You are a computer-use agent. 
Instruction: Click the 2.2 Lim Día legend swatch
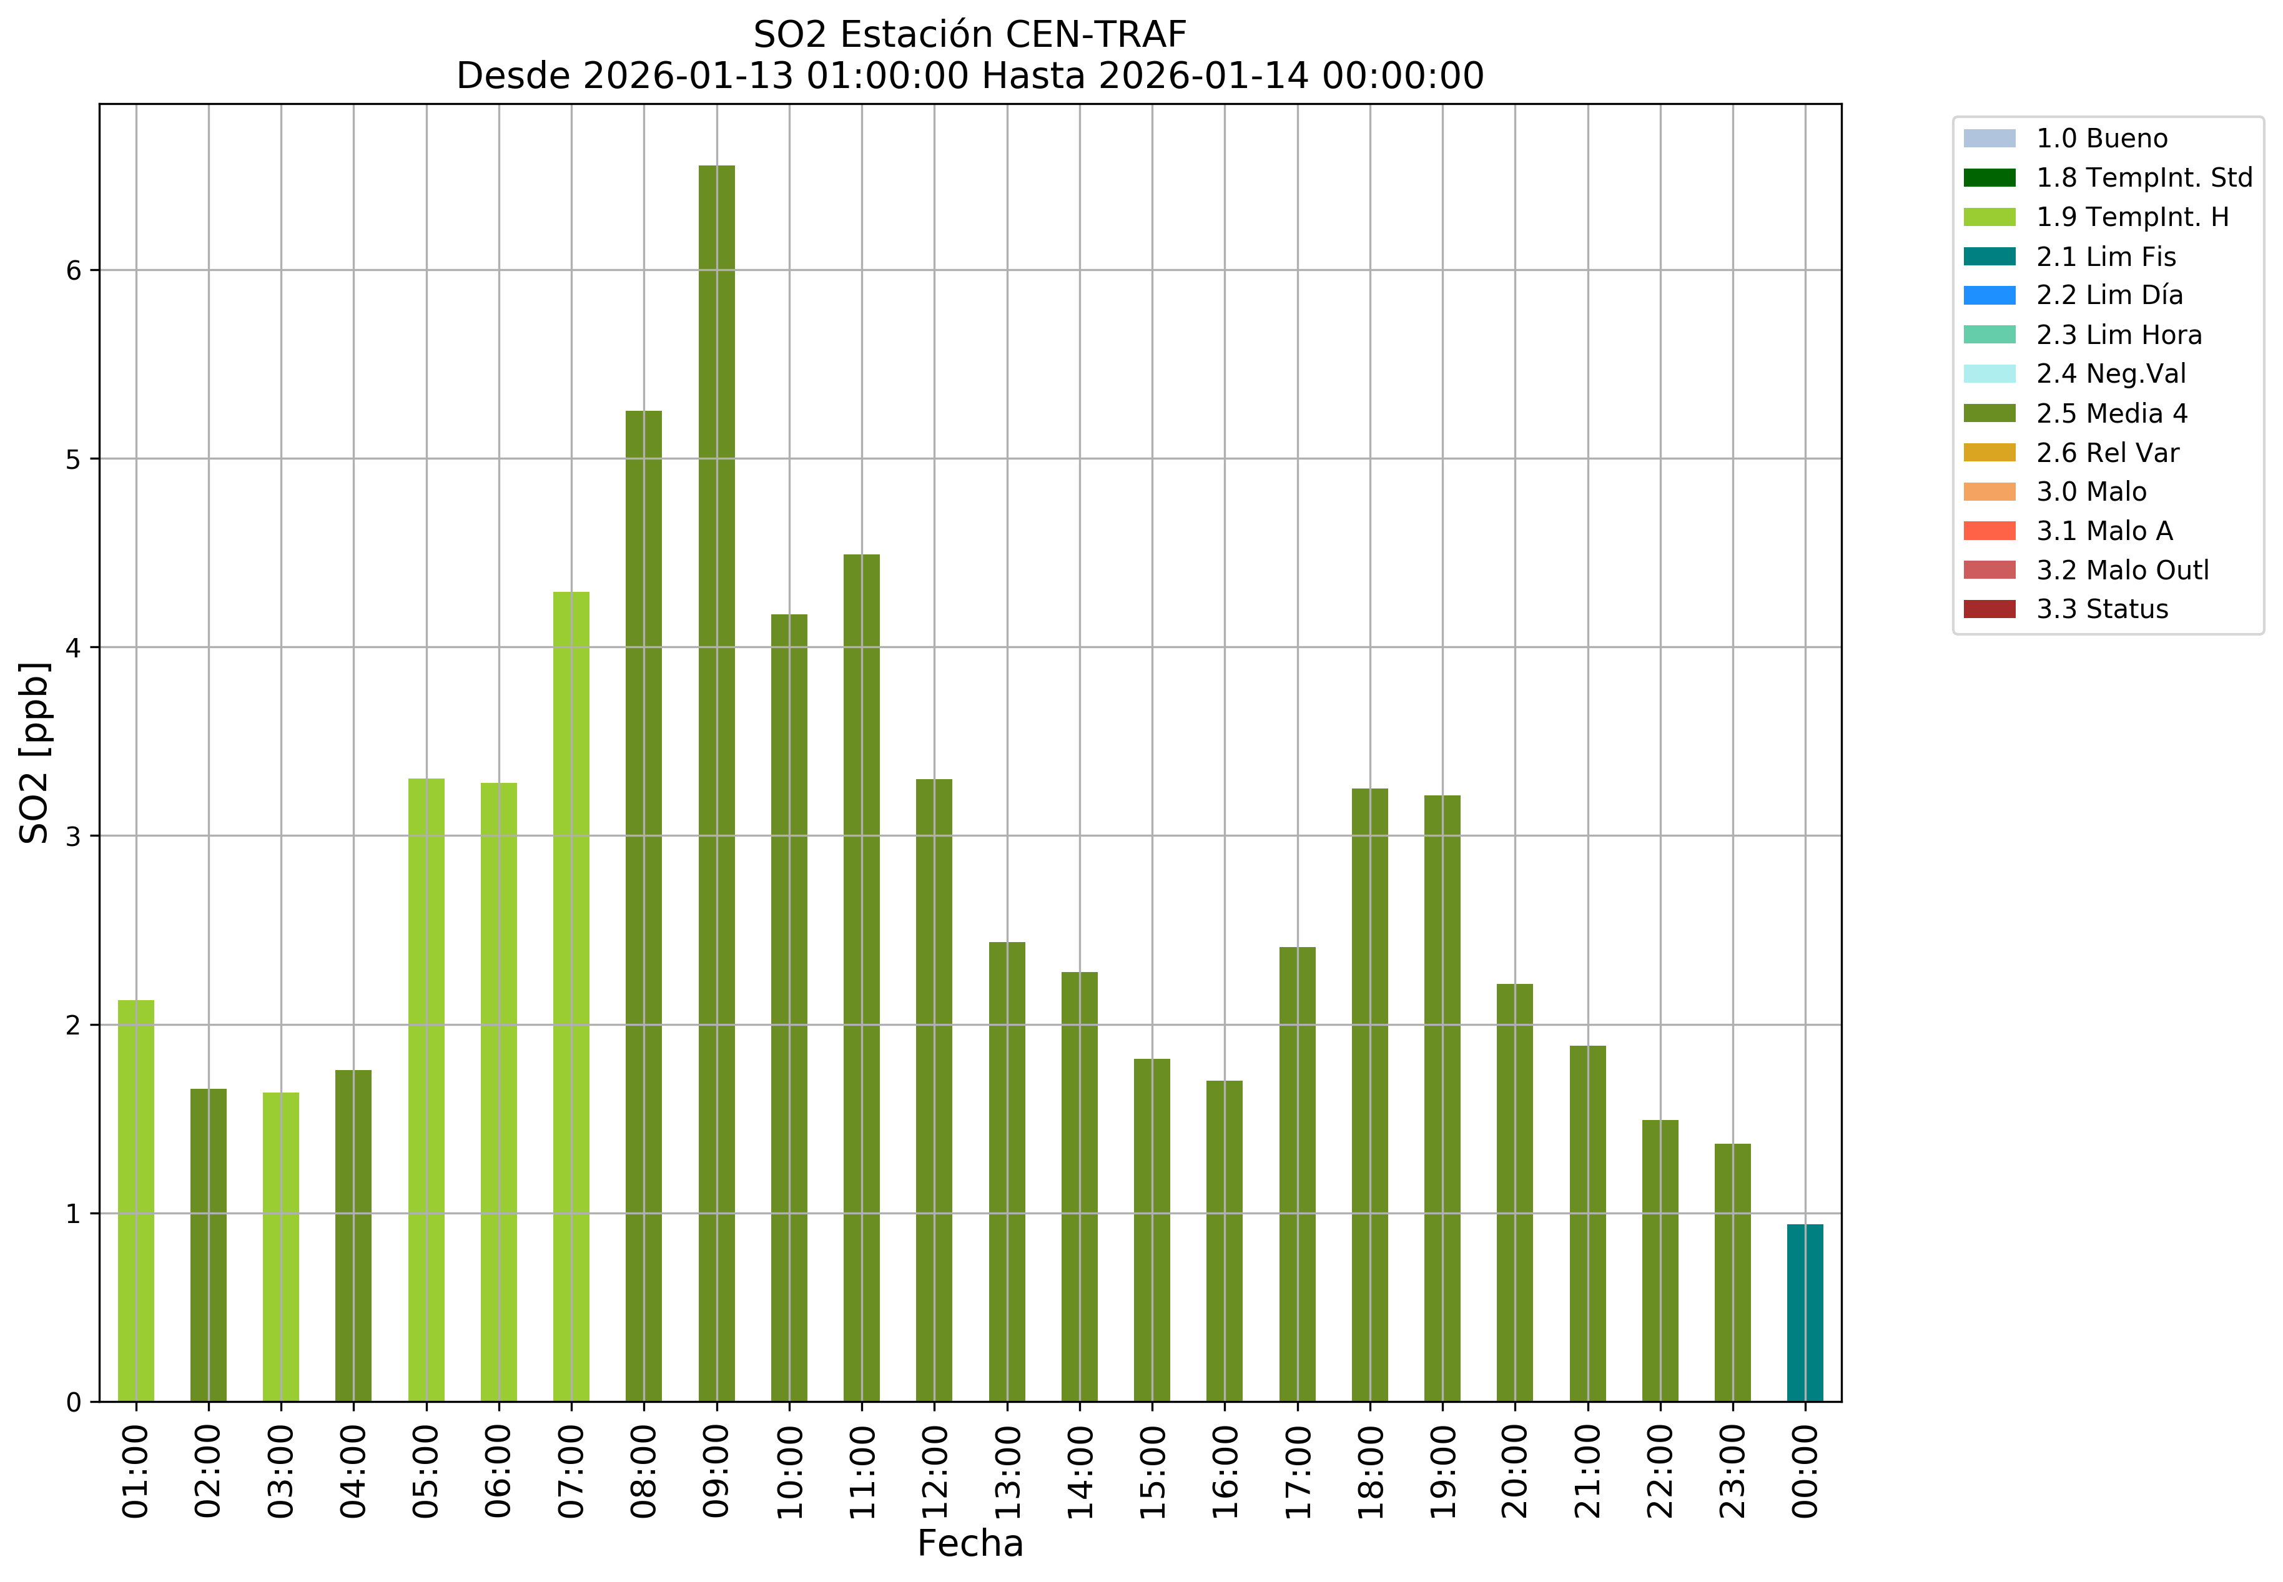coord(1989,295)
